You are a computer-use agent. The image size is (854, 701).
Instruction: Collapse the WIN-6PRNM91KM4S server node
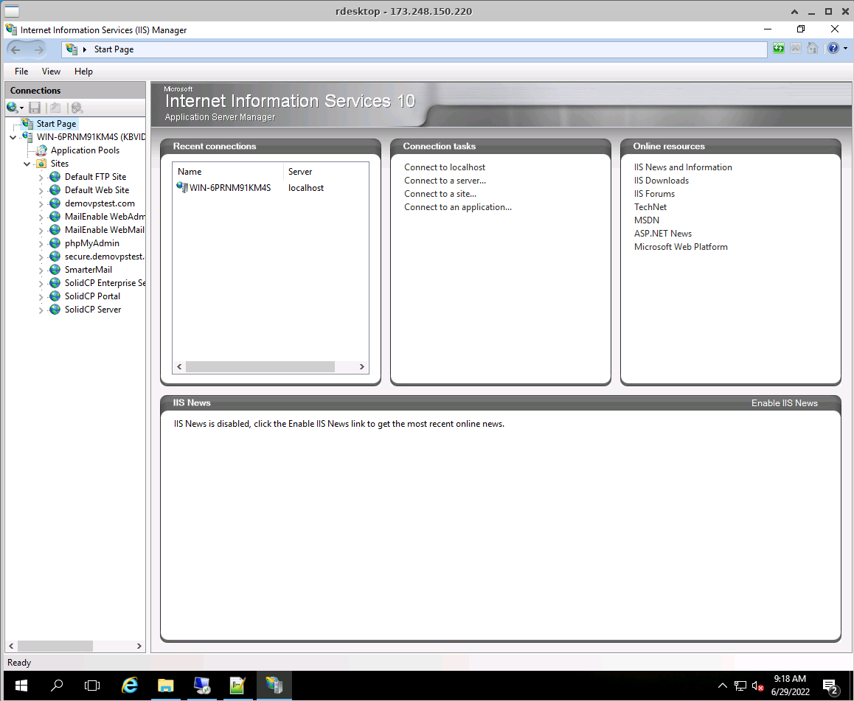pos(13,137)
